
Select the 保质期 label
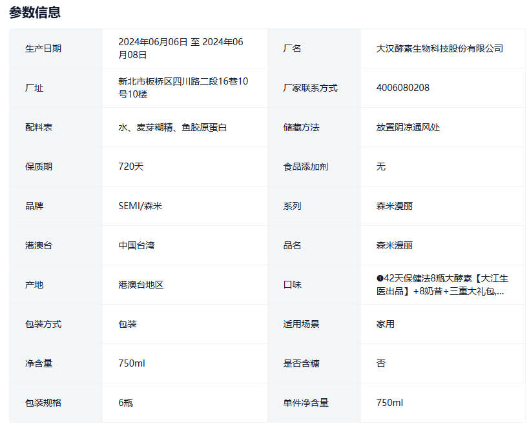tap(39, 167)
